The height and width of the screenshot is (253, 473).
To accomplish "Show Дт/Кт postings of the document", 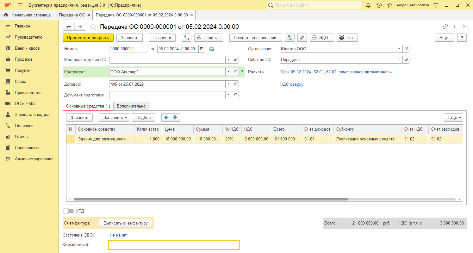I will pos(187,38).
